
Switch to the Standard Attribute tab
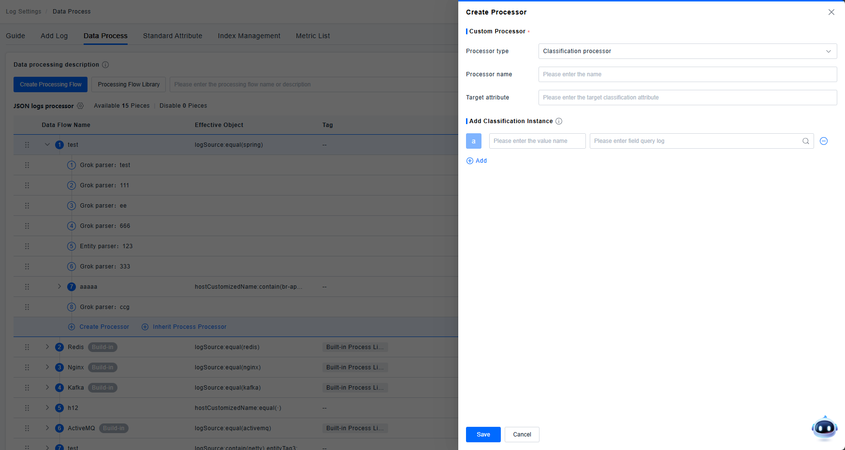click(x=173, y=36)
